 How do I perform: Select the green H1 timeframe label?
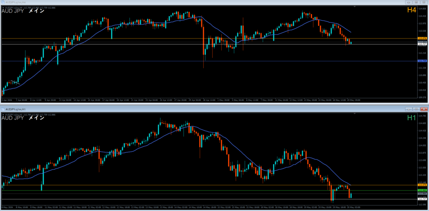(x=411, y=118)
